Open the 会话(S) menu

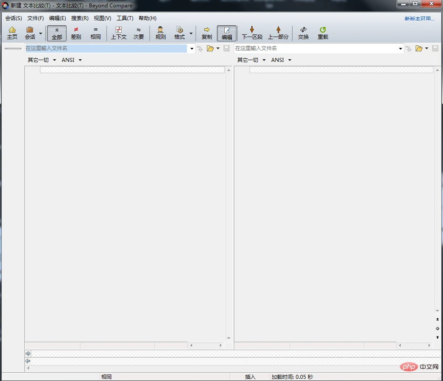pos(13,18)
